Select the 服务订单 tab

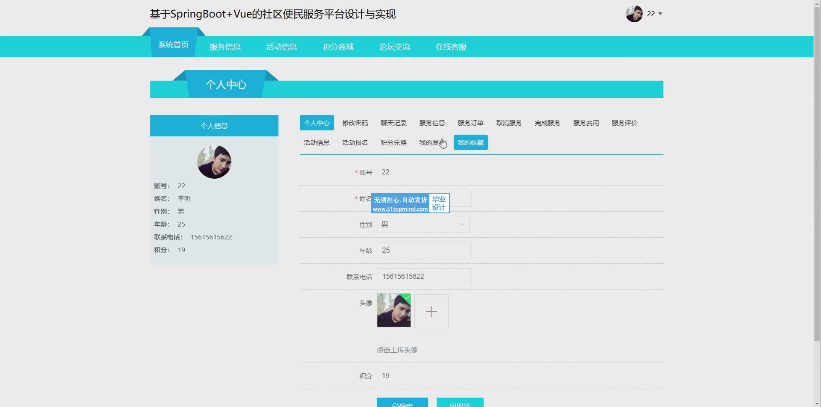tap(470, 123)
